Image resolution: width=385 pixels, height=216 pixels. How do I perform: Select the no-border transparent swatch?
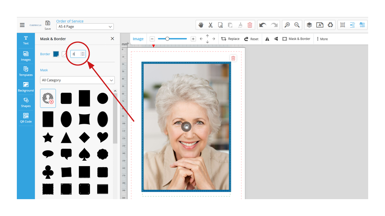point(64,54)
